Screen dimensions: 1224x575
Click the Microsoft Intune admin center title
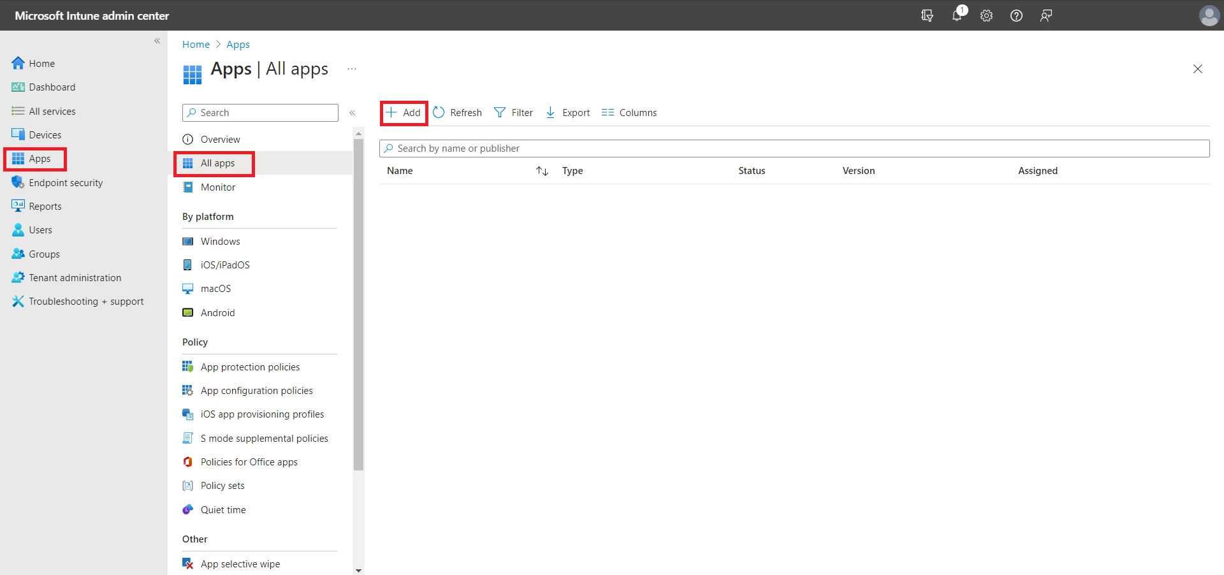92,15
